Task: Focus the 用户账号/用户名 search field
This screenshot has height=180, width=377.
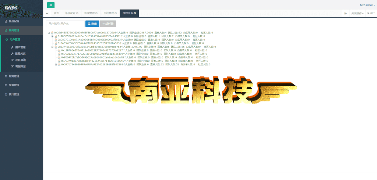Action: [x=66, y=24]
